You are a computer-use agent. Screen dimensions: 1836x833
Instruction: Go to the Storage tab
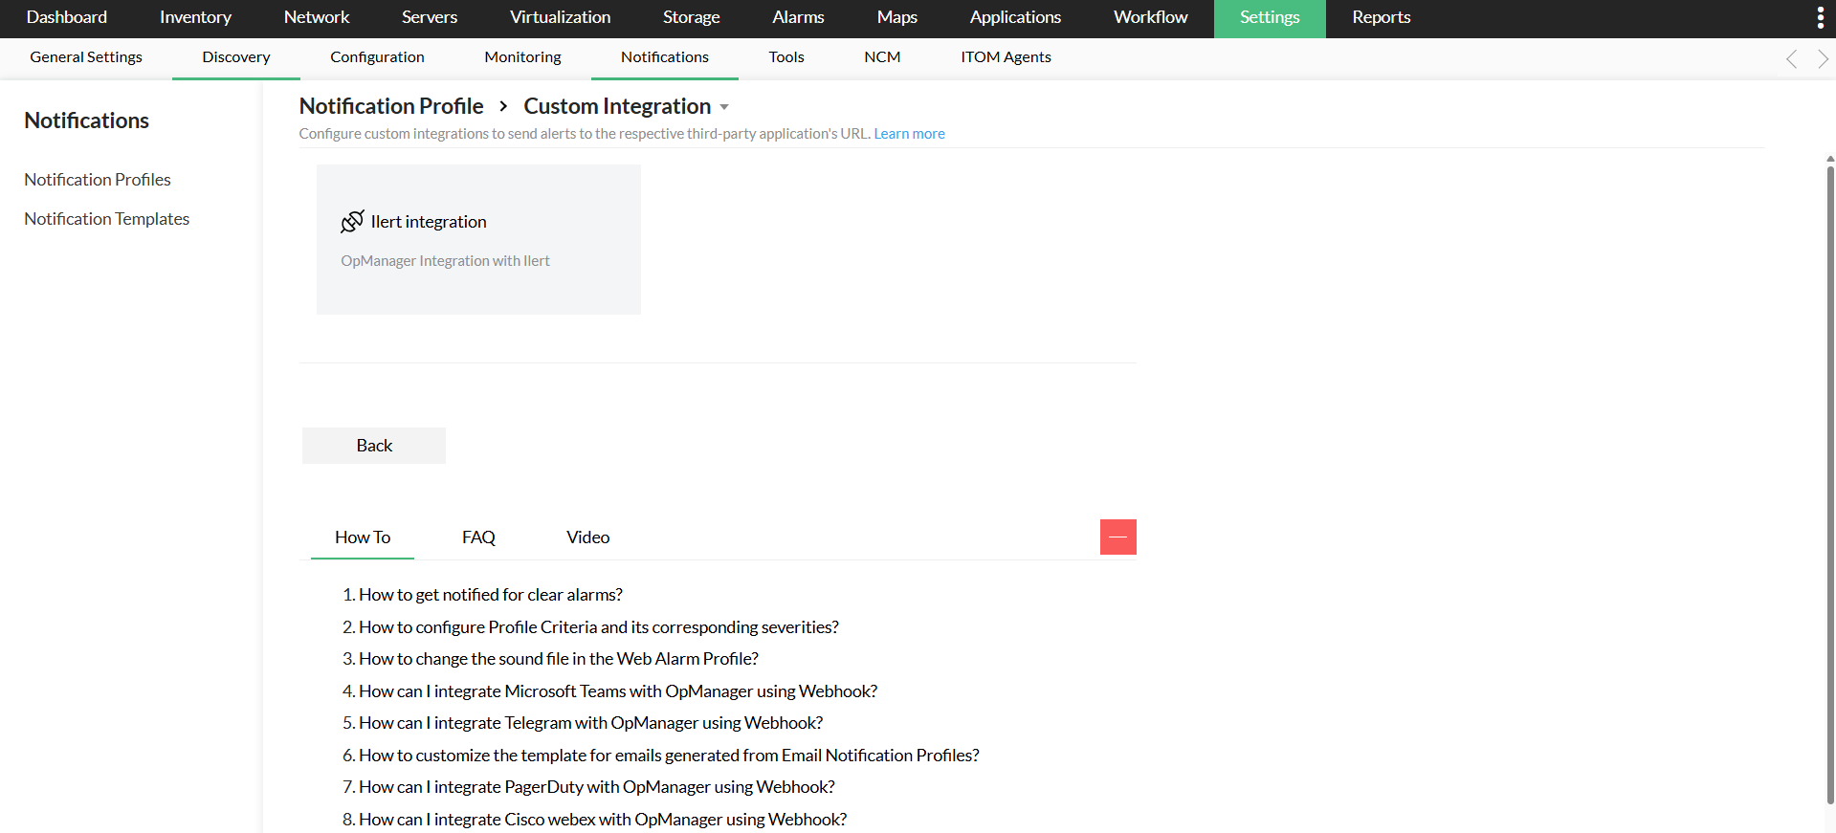point(691,17)
